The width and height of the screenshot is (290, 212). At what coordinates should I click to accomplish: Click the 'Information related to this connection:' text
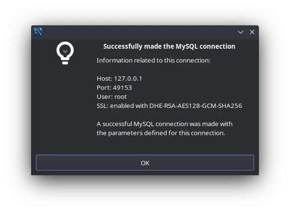pos(153,61)
